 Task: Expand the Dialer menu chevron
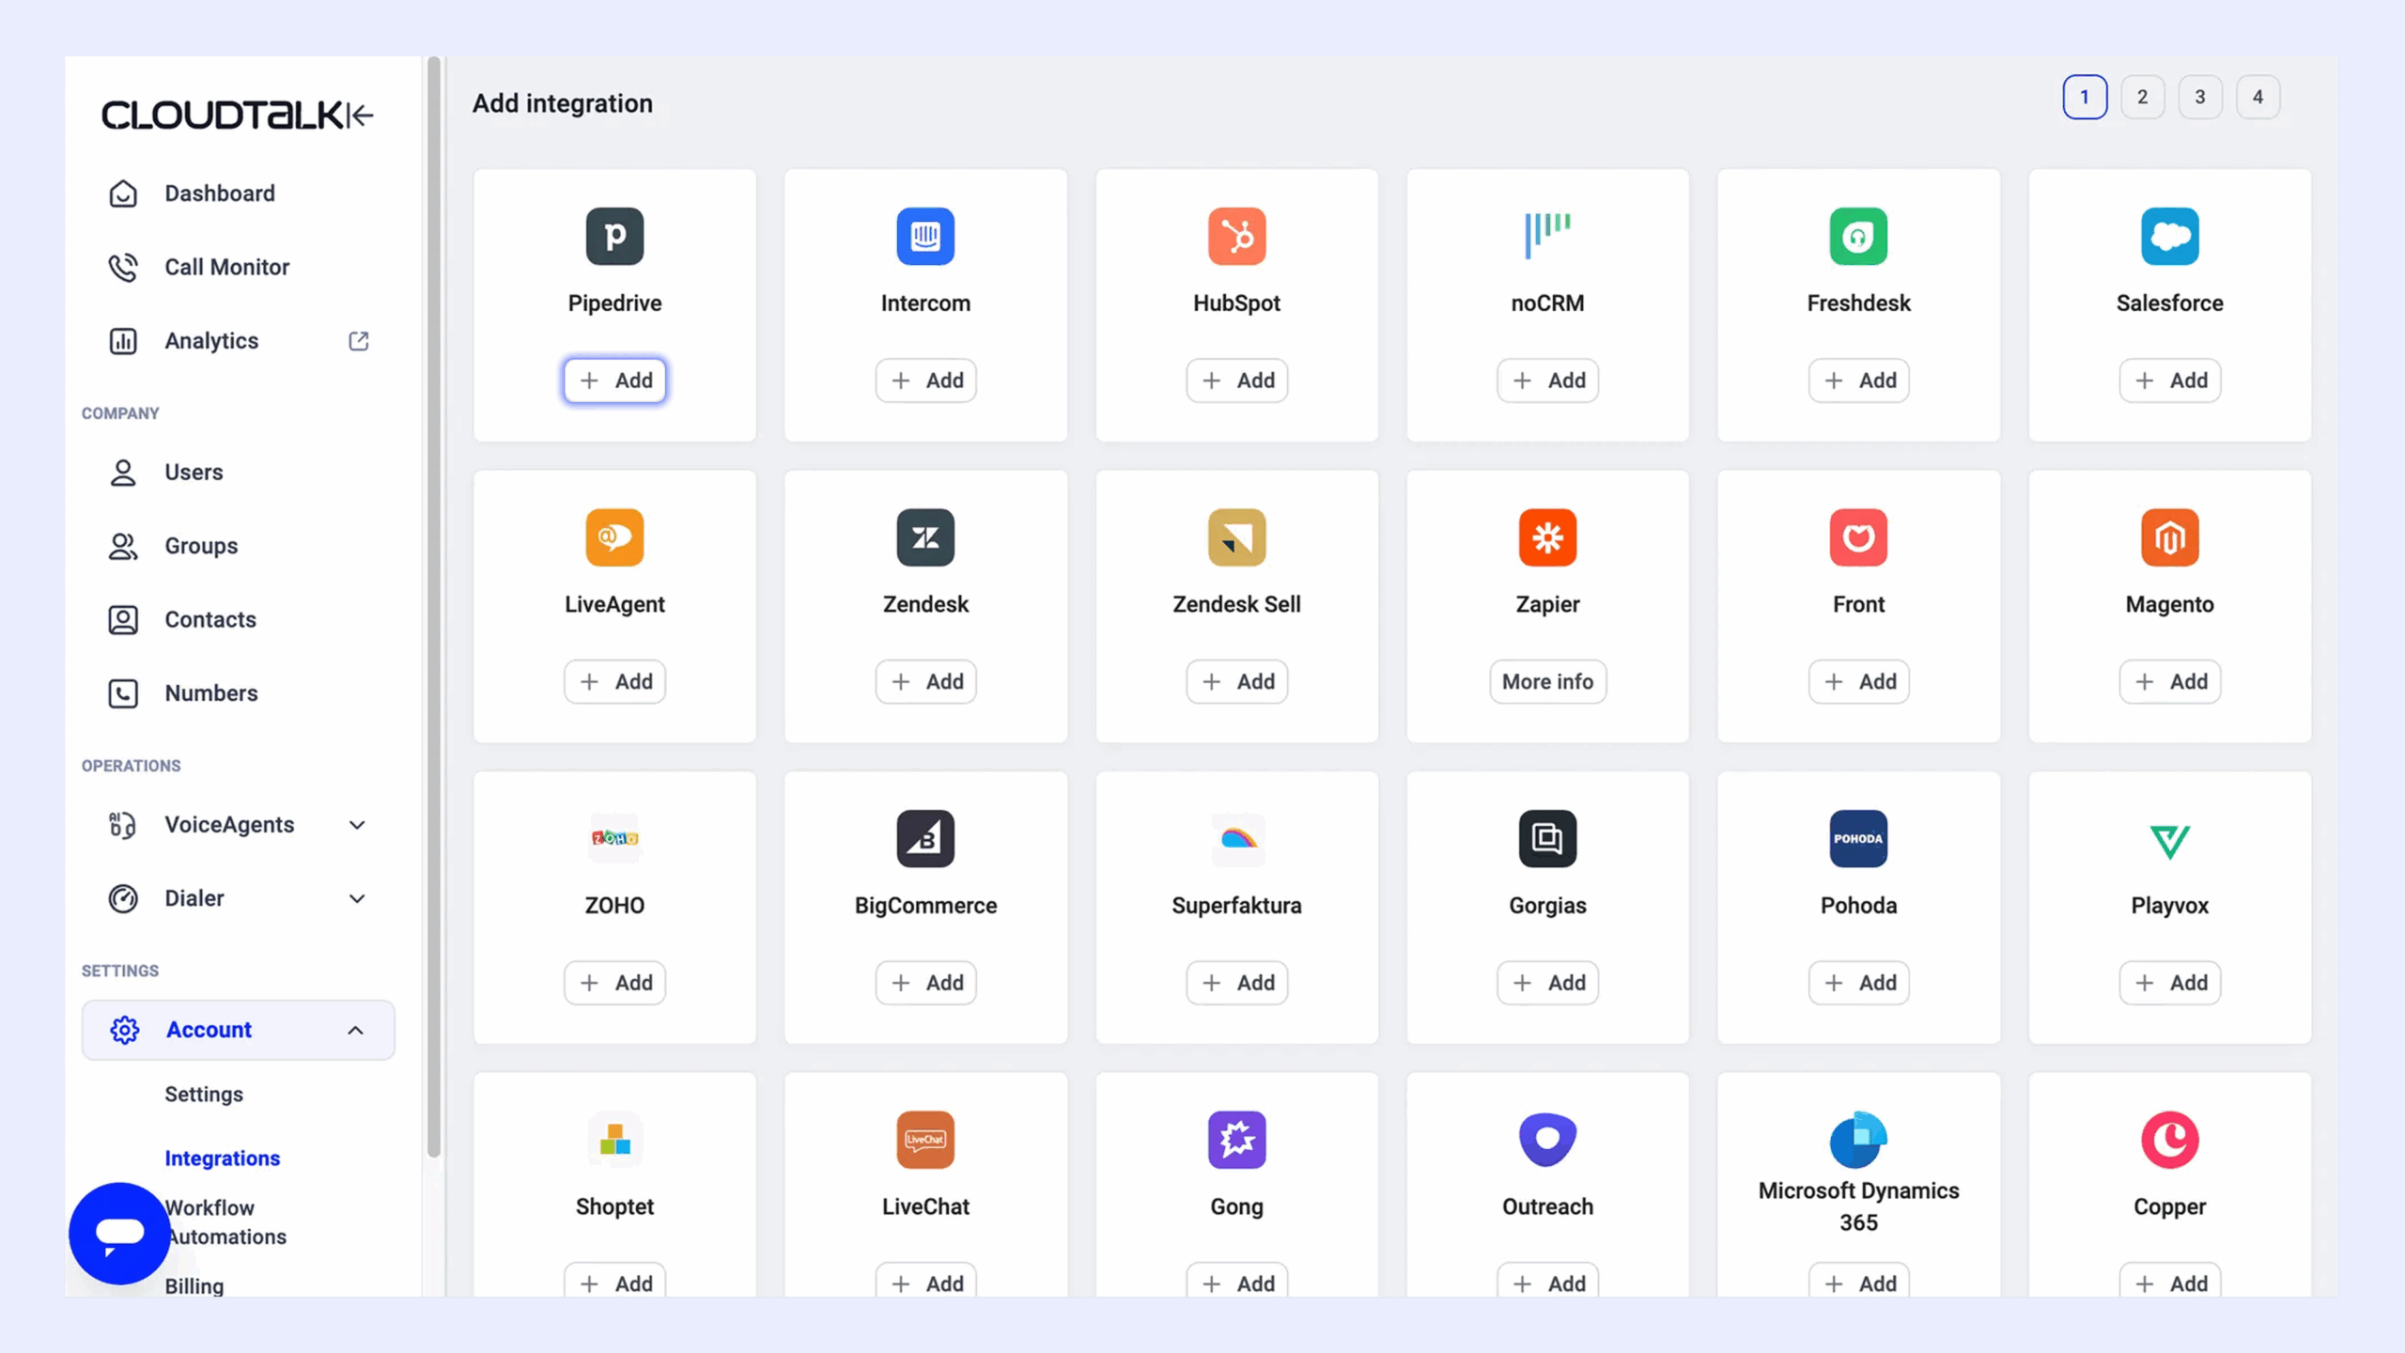[357, 898]
